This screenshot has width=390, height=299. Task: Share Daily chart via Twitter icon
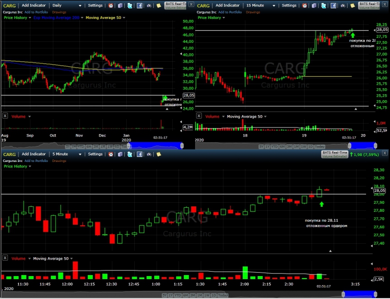pos(130,5)
